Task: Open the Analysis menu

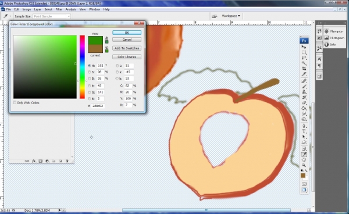Action: 71,9
